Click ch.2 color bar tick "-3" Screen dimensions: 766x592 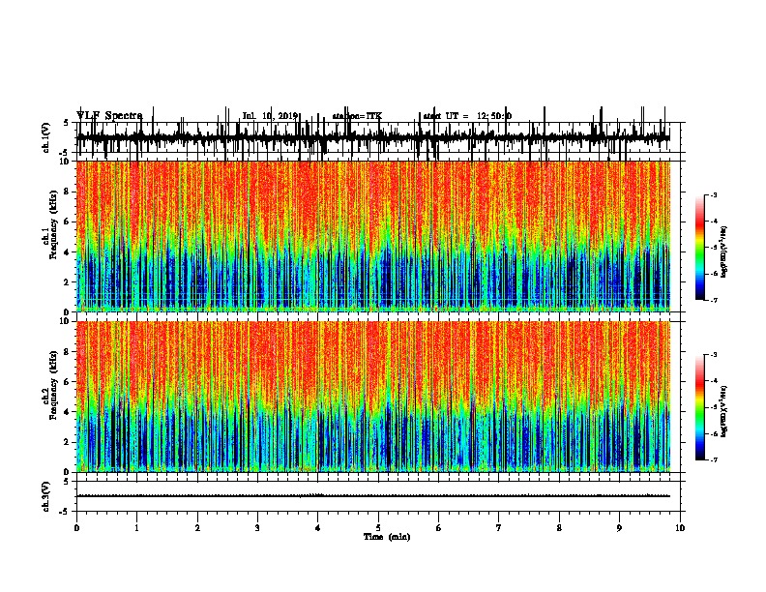pos(713,355)
